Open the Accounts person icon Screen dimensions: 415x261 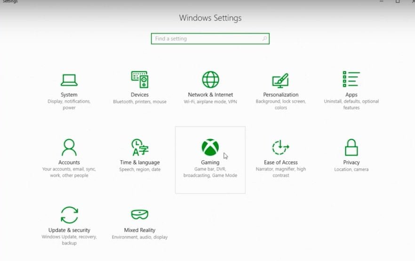pos(69,147)
